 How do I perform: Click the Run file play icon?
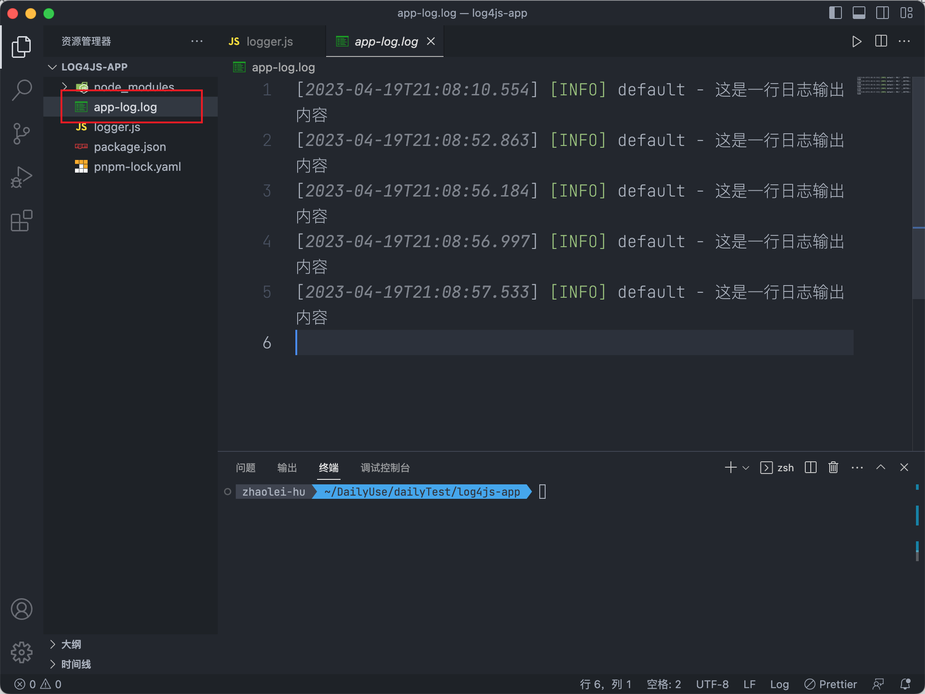tap(856, 42)
